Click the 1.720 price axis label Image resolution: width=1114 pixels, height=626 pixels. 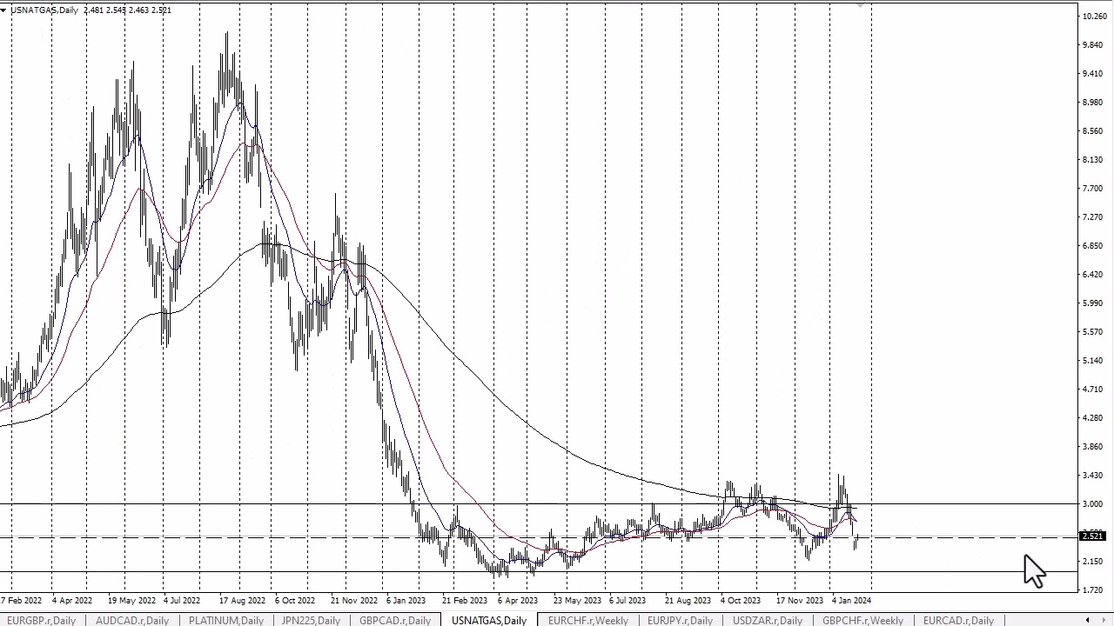(x=1092, y=590)
